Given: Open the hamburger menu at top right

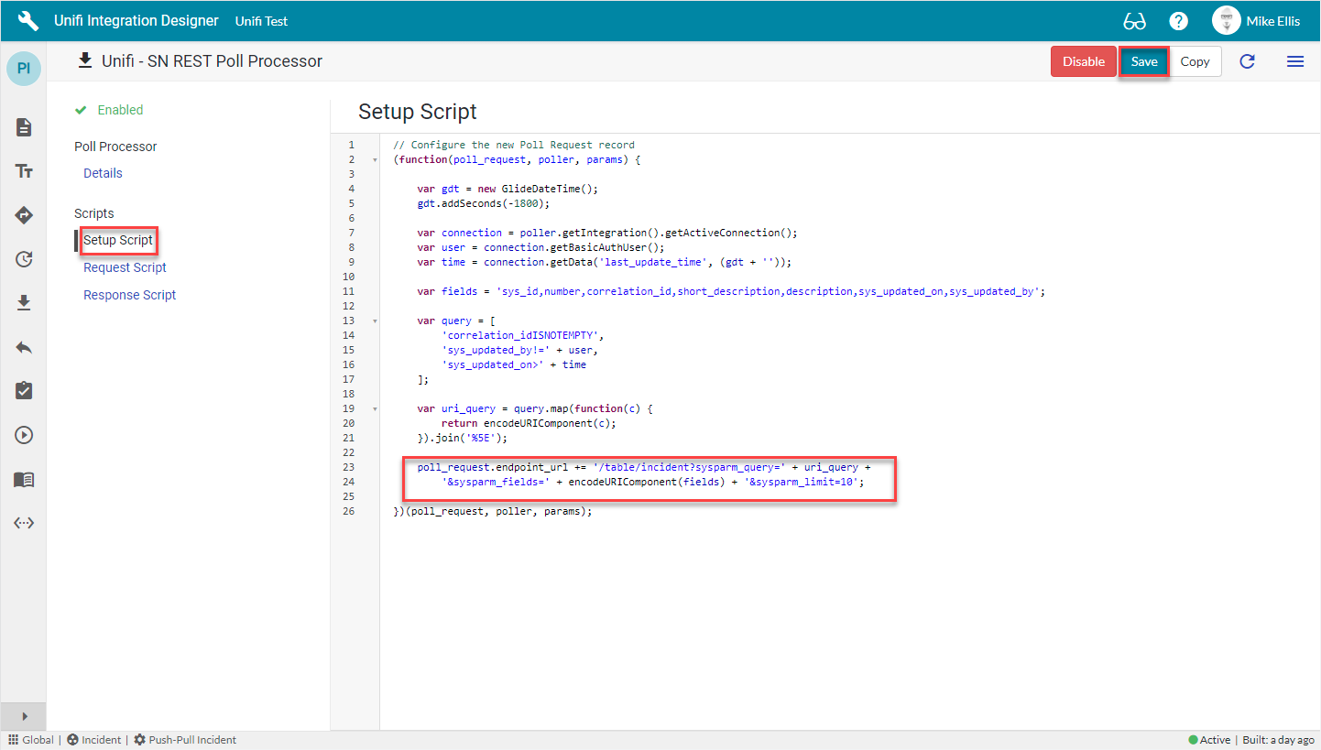Looking at the screenshot, I should pyautogui.click(x=1295, y=61).
